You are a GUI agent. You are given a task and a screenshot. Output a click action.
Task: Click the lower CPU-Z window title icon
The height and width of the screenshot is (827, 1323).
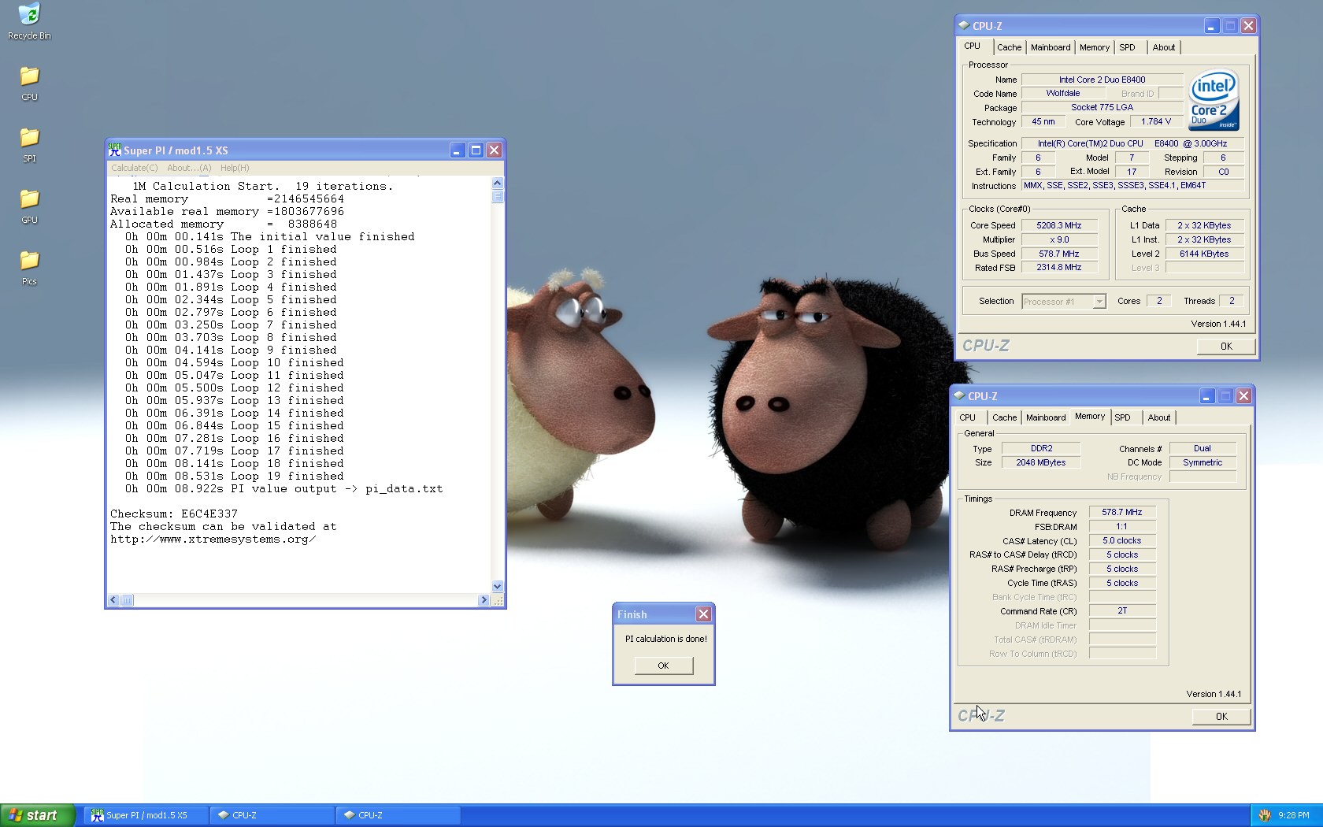[959, 395]
